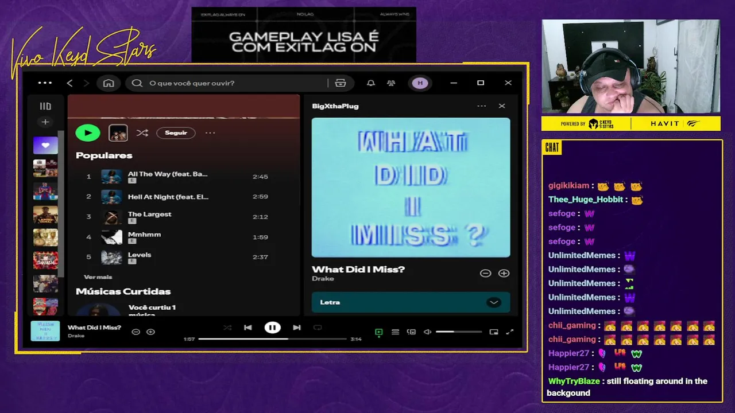
Task: Toggle repeat in the player bar
Action: coord(318,328)
